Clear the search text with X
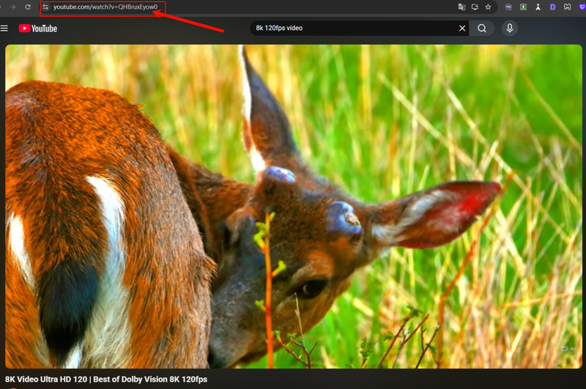The height and width of the screenshot is (389, 586). tap(462, 29)
